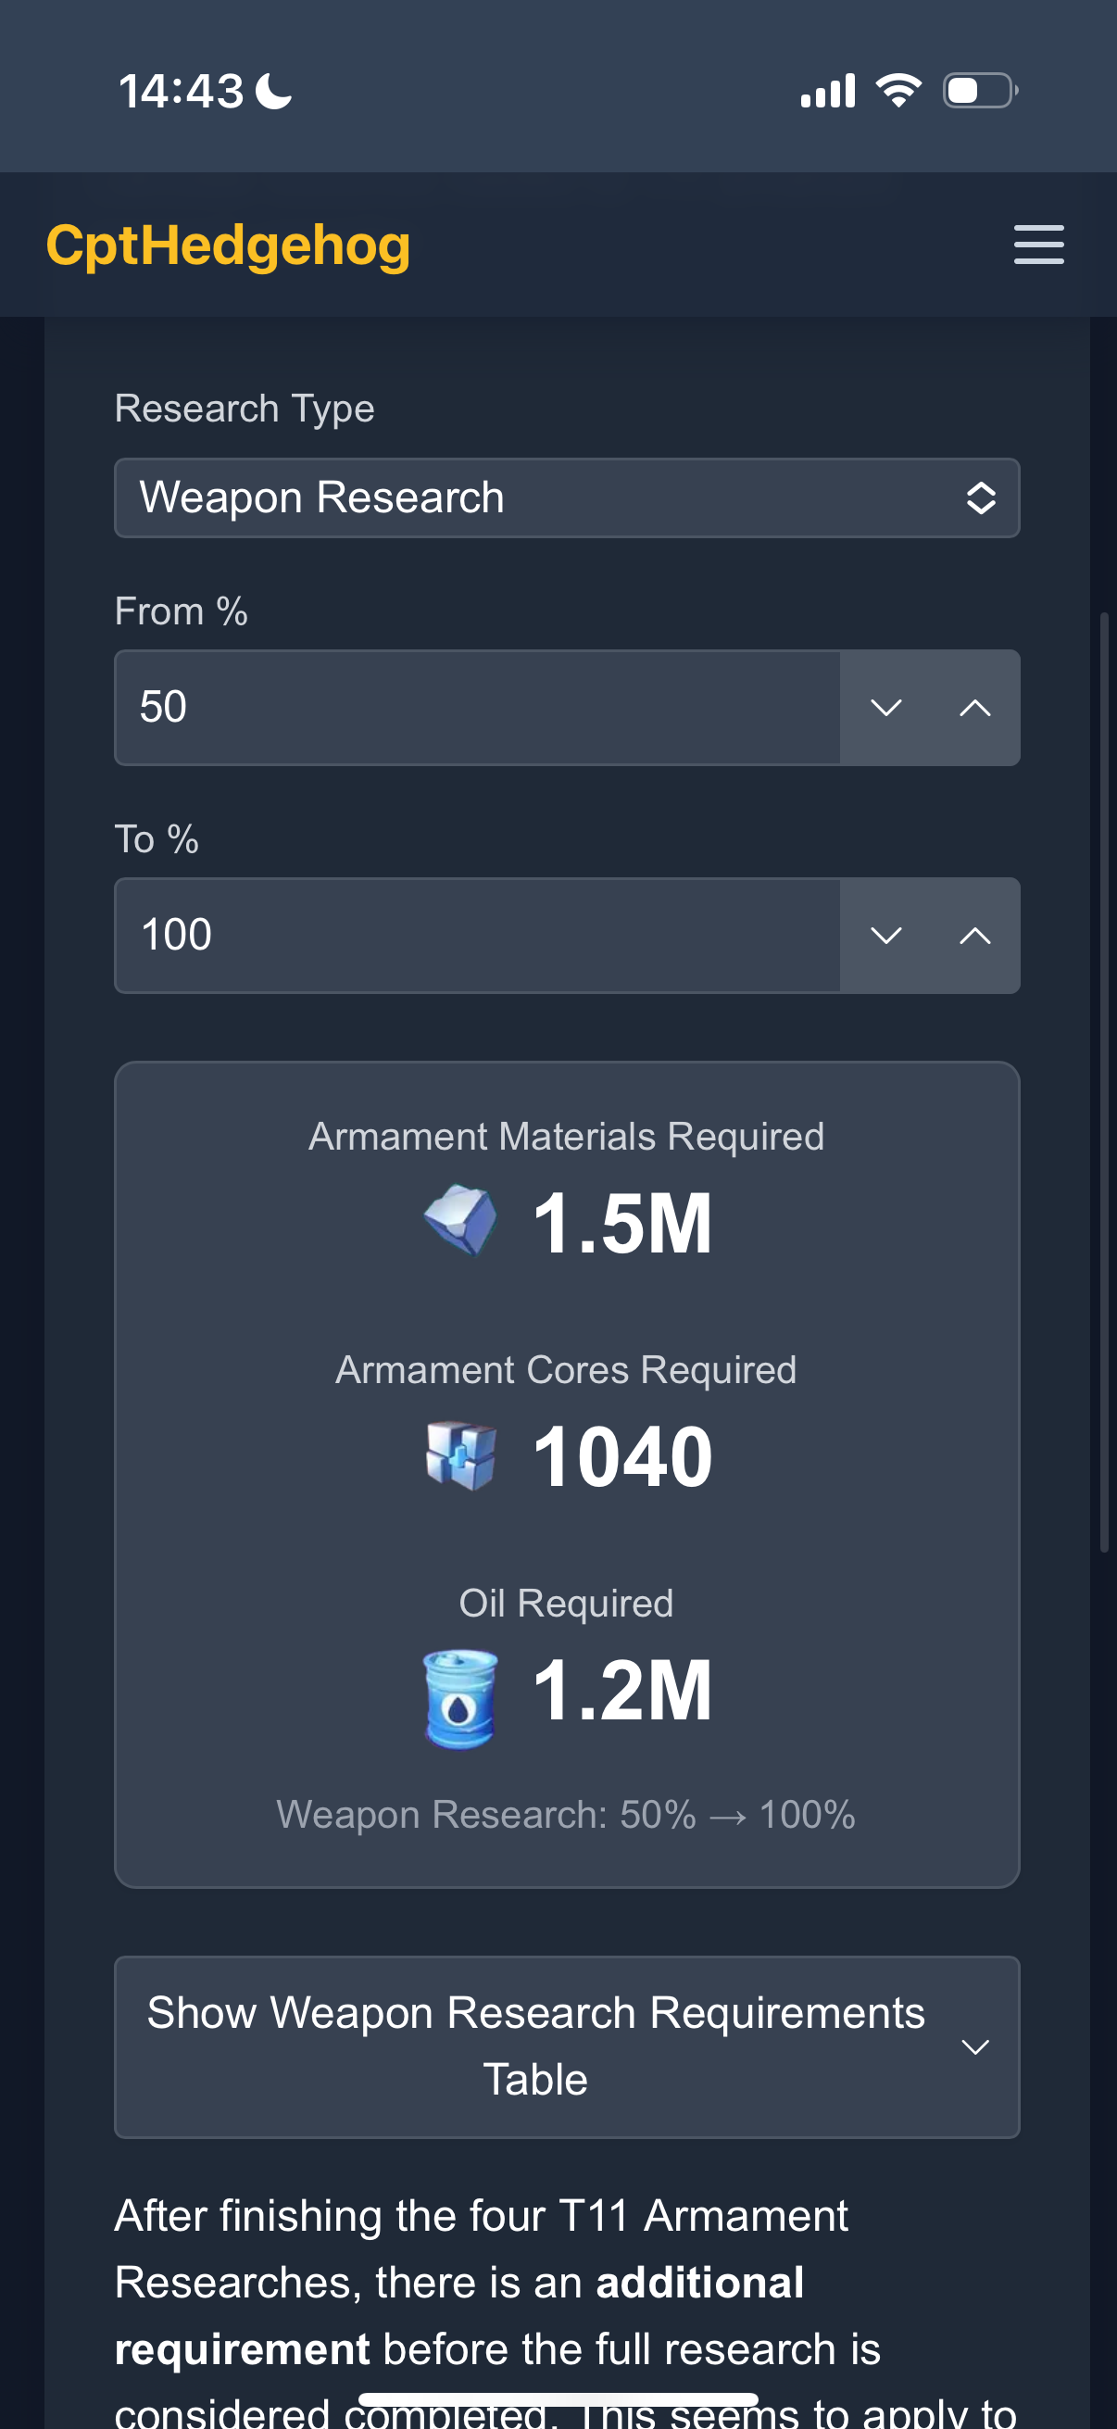Increase the From % value
1117x2429 pixels.
pos(974,707)
